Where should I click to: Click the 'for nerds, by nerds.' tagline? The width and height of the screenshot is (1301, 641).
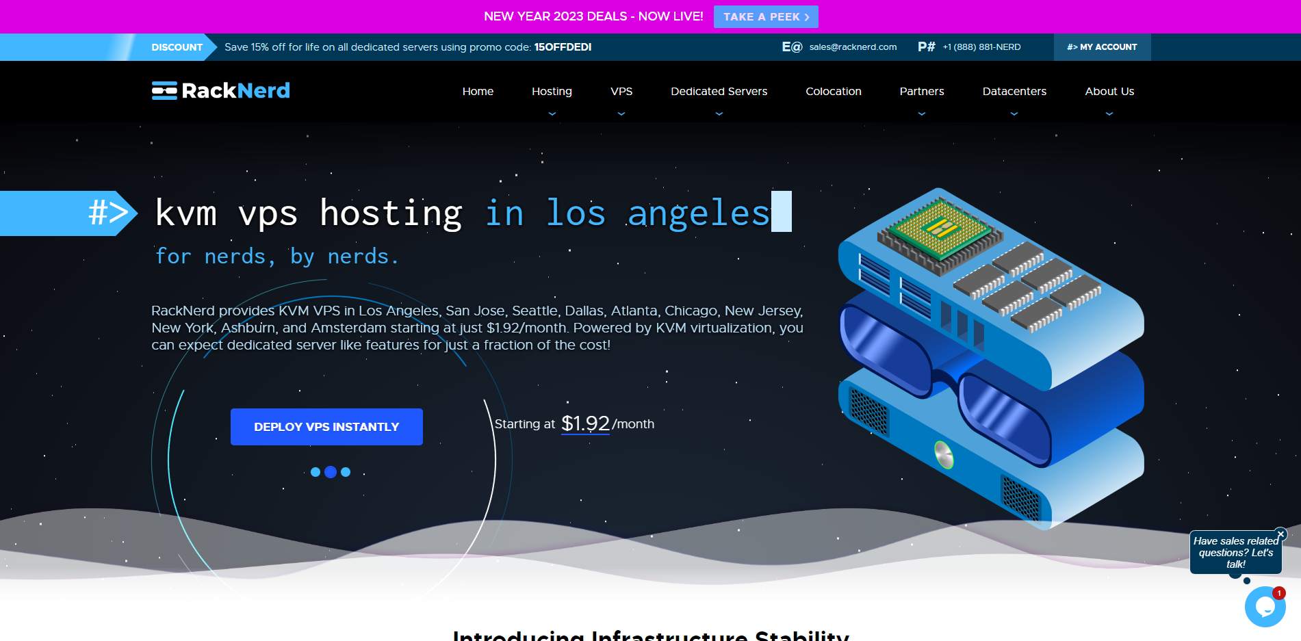[x=276, y=257]
